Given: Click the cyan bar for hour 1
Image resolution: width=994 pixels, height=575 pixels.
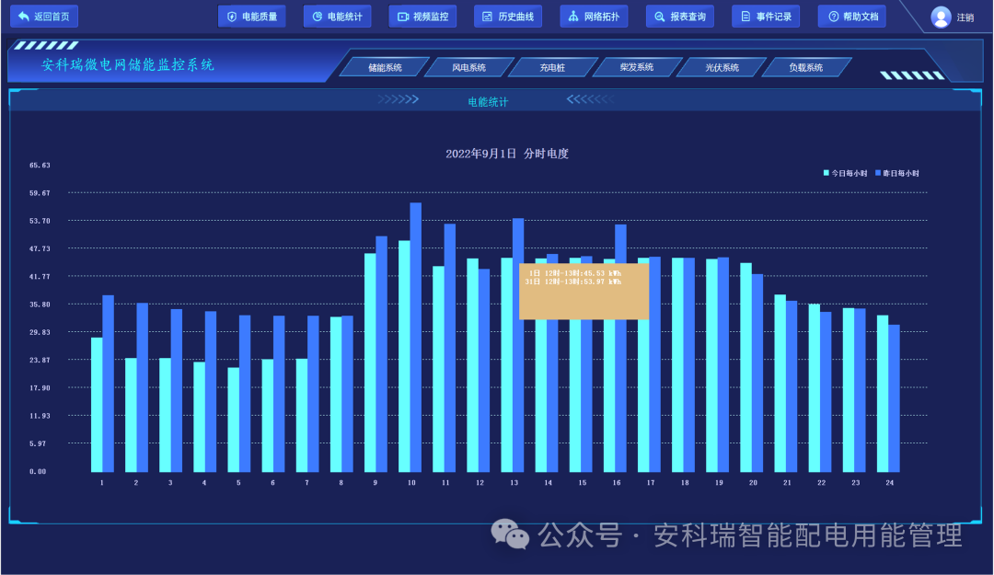Looking at the screenshot, I should point(97,405).
